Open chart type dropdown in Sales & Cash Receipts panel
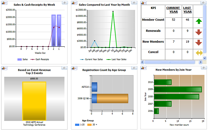208x131 pixels. (4, 3)
